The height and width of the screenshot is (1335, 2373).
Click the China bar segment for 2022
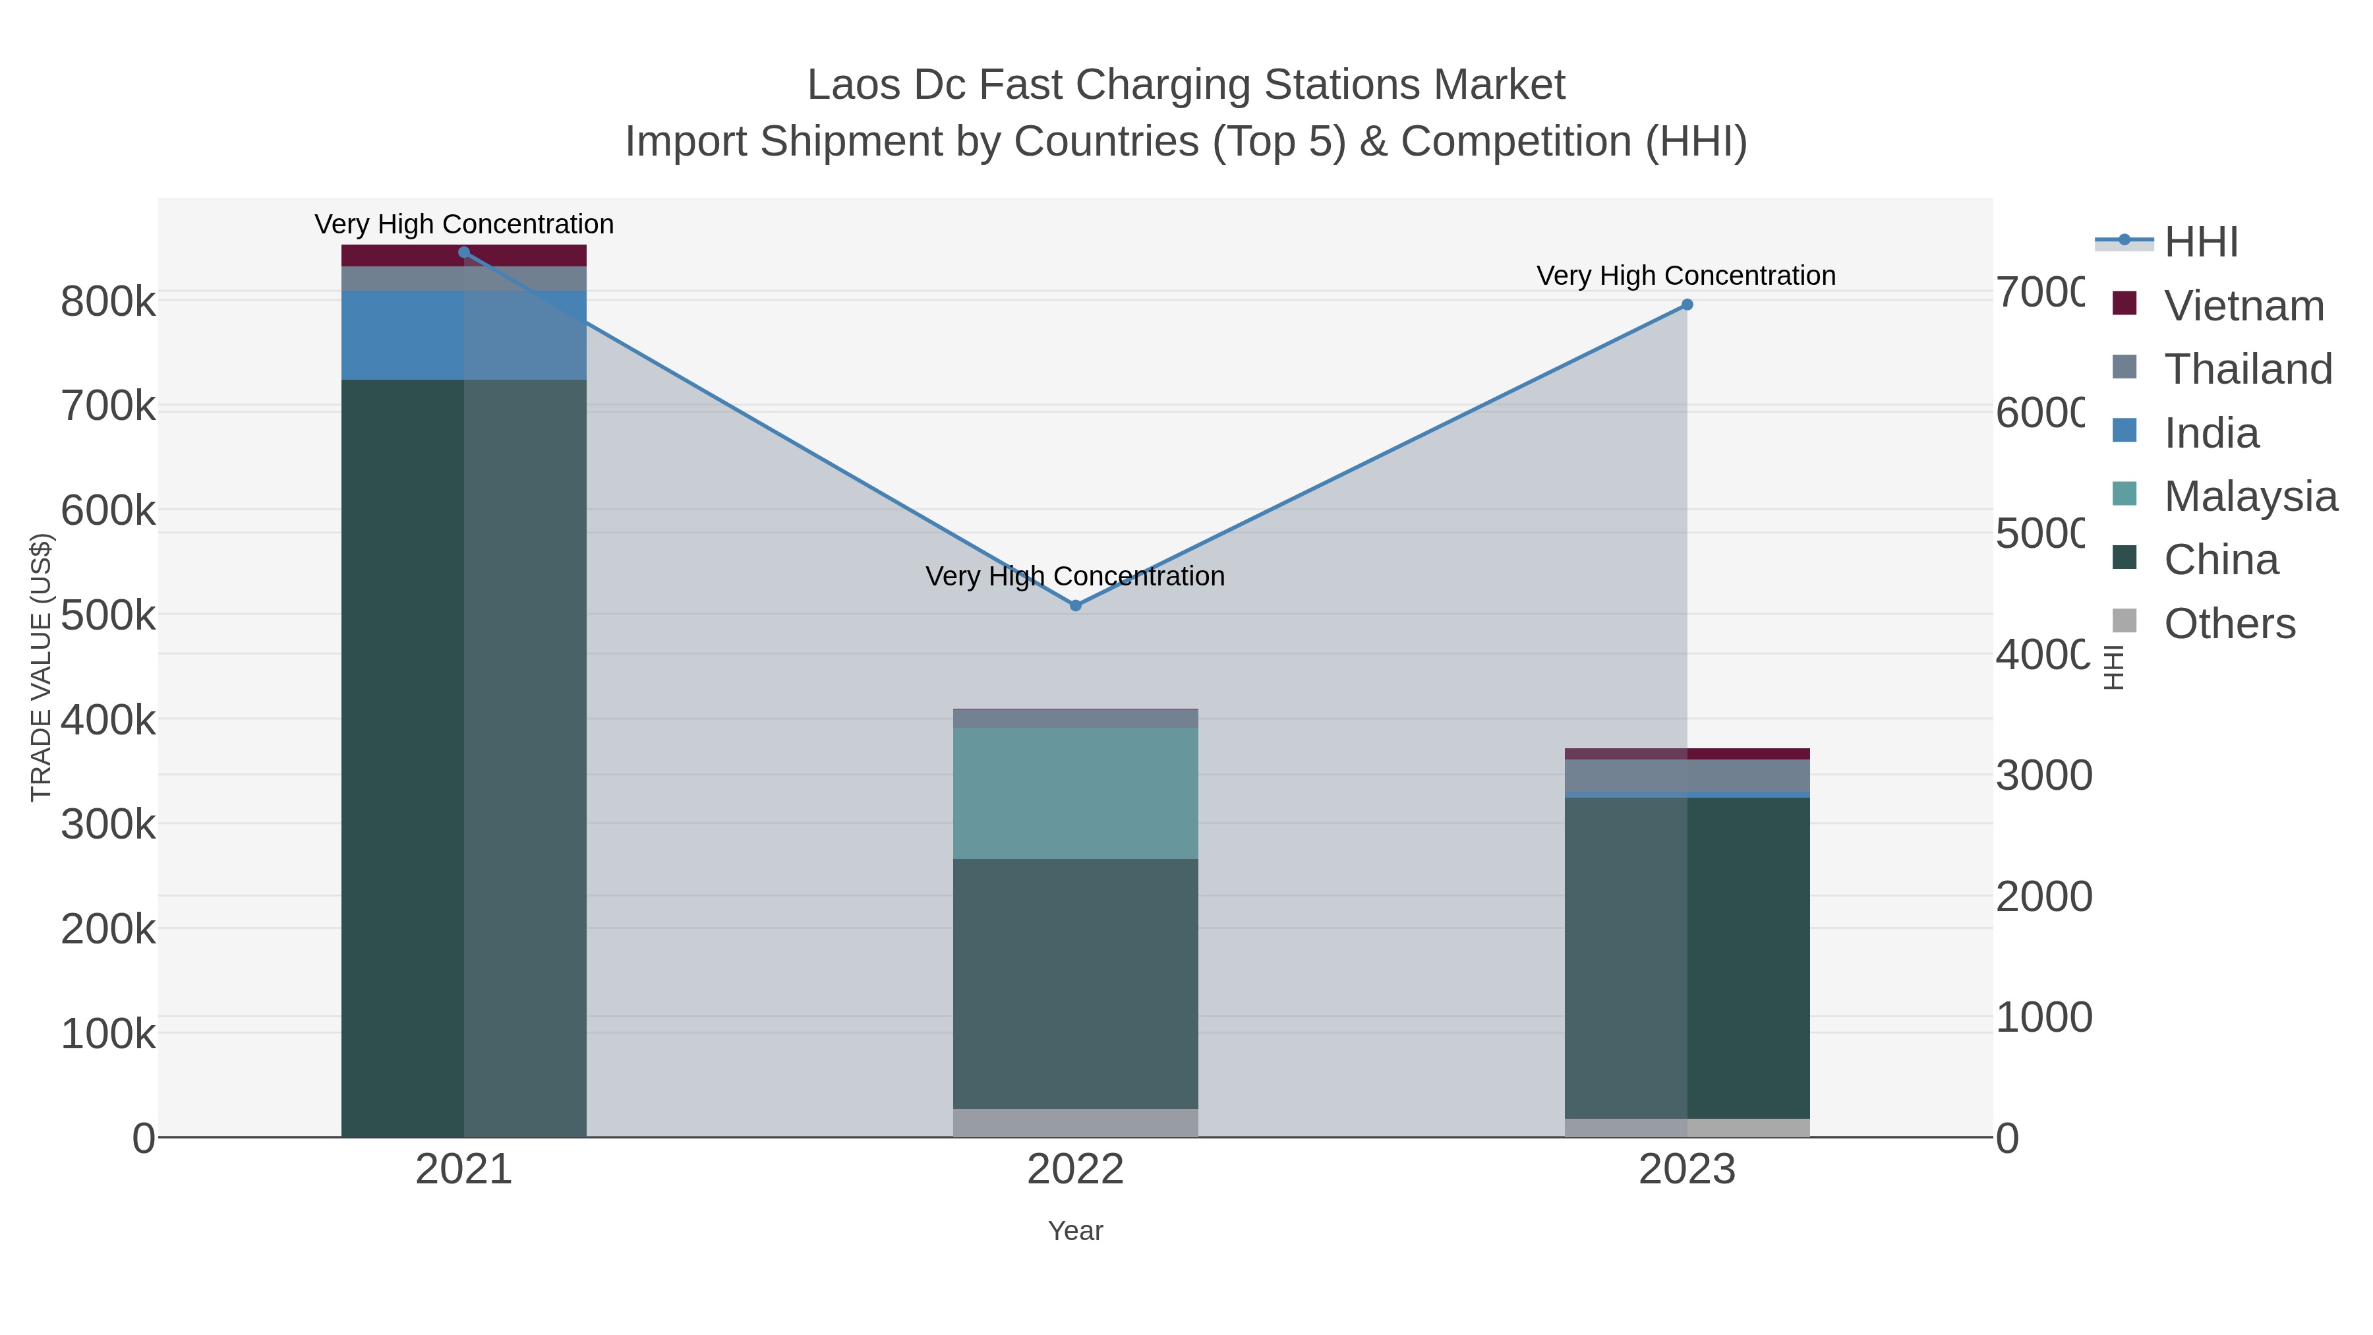pos(1075,984)
